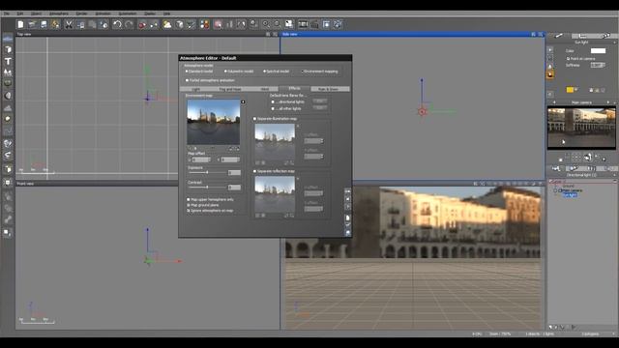Image resolution: width=619 pixels, height=348 pixels.
Task: Select the plant tool in left toolbar
Action: (8, 72)
